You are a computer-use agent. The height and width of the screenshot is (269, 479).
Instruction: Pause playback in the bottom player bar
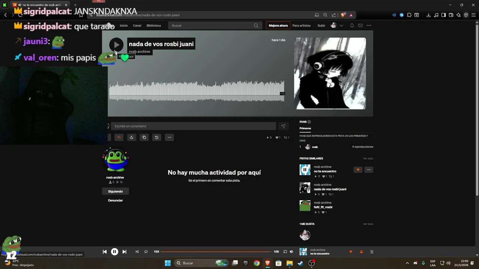(x=115, y=252)
